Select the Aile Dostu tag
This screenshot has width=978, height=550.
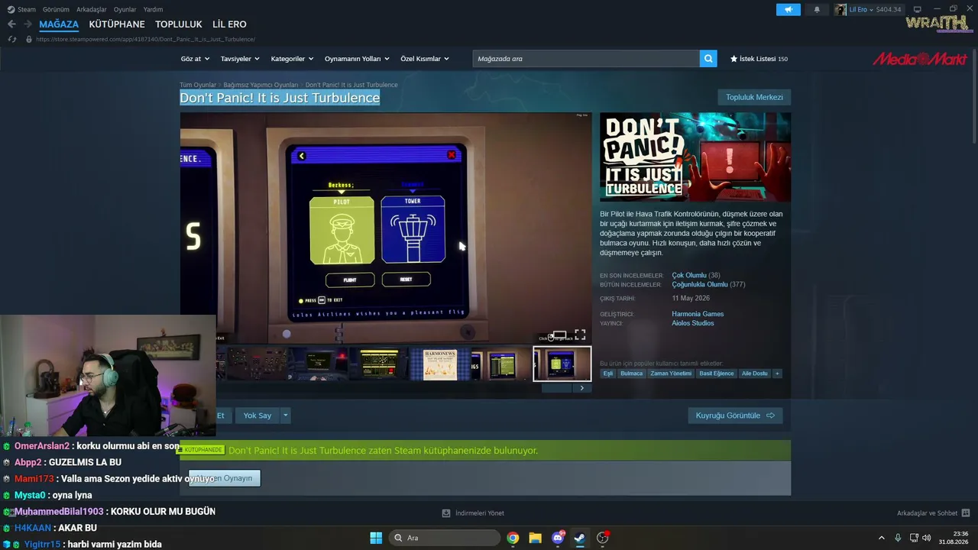click(755, 374)
